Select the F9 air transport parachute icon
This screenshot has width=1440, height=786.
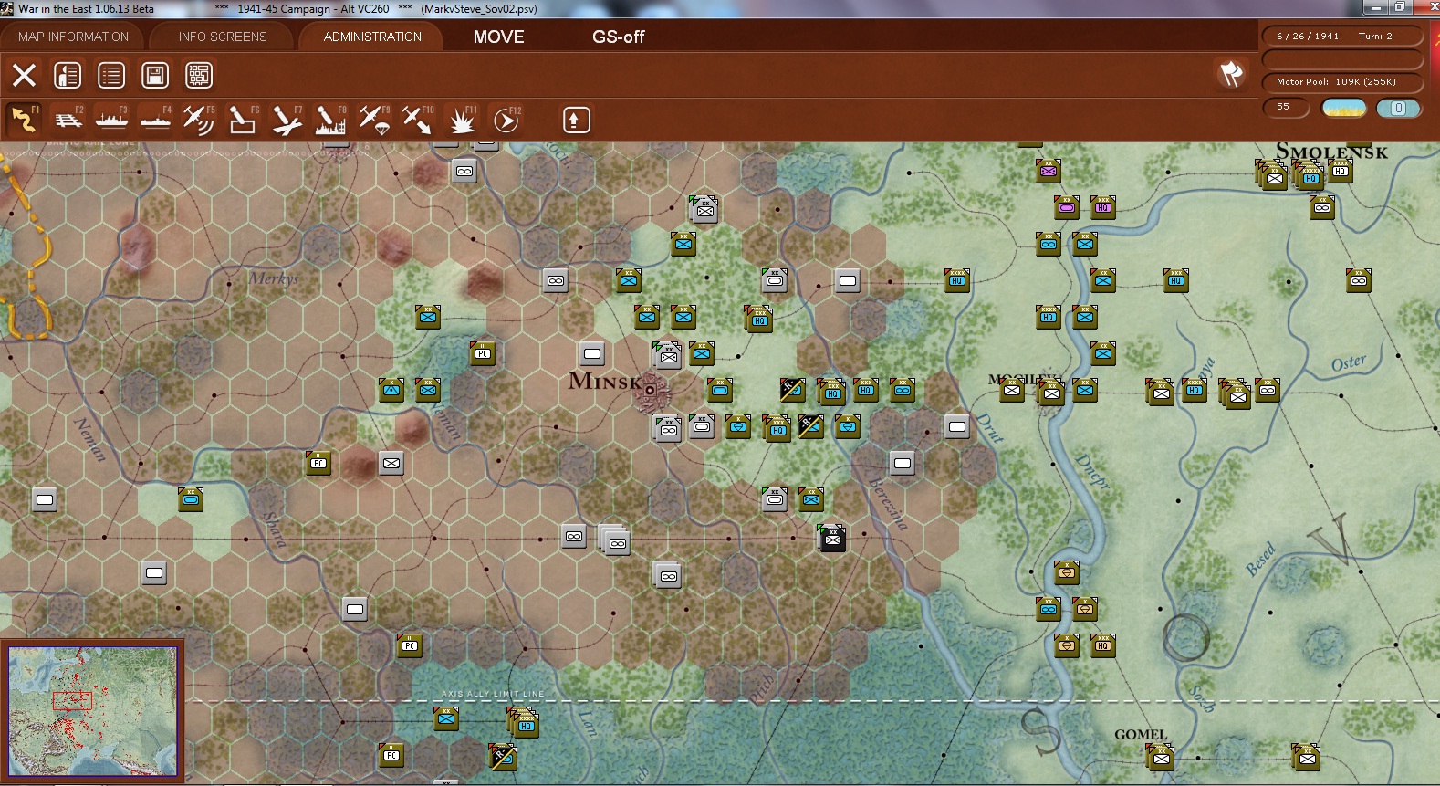374,120
